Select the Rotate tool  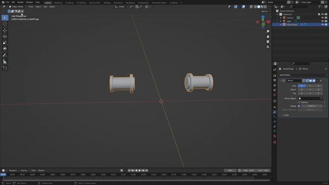pyautogui.click(x=5, y=36)
